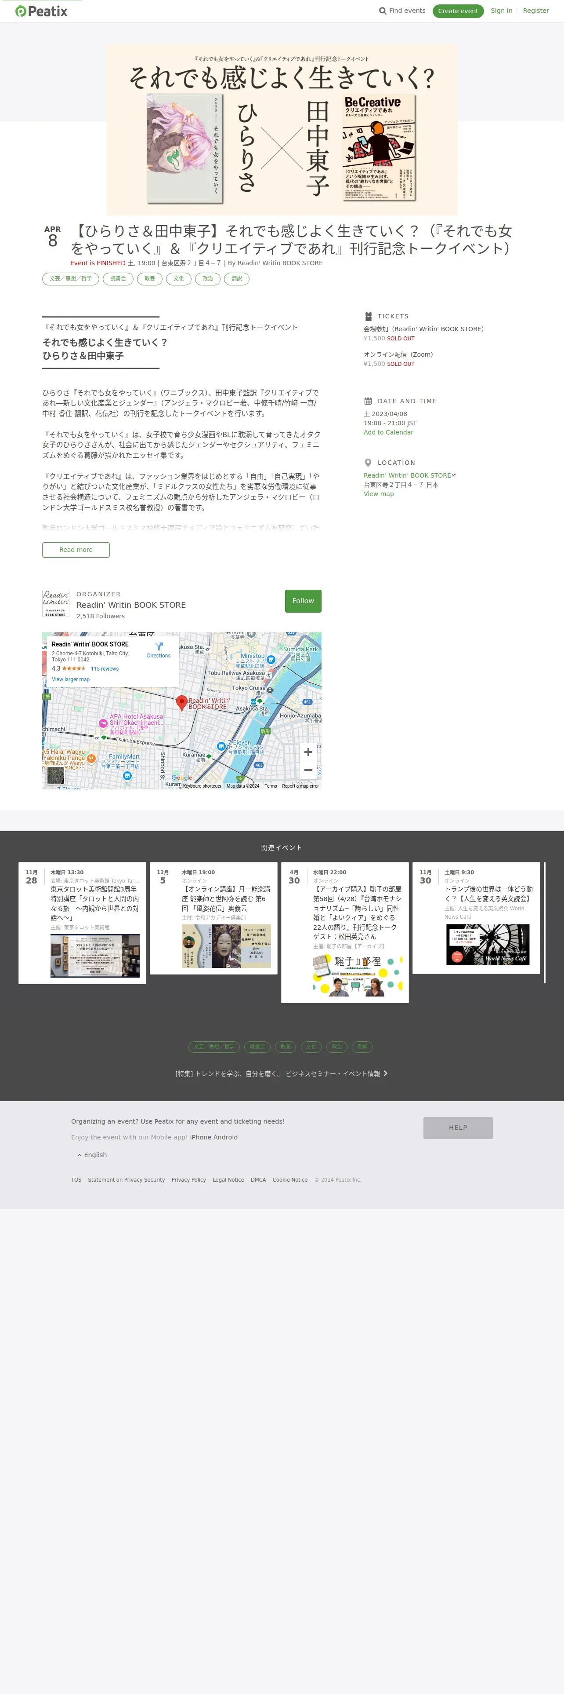Viewport: 564px width, 1694px height.
Task: Click the Create event button
Action: [x=458, y=11]
